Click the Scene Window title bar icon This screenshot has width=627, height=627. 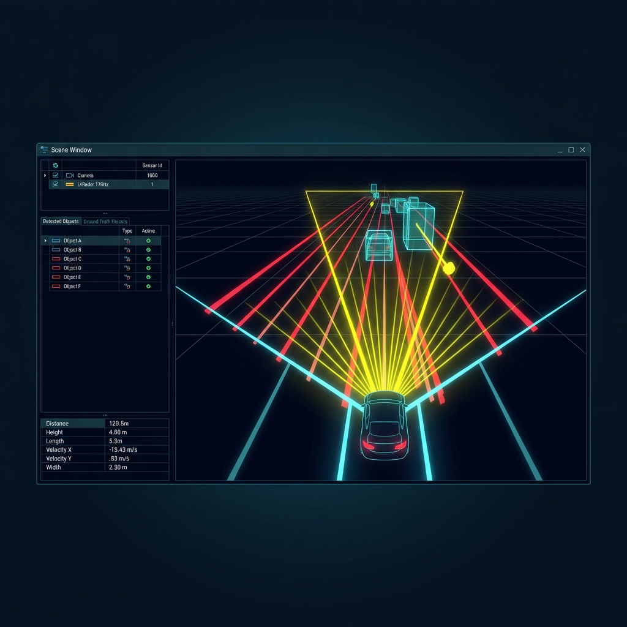tap(44, 150)
